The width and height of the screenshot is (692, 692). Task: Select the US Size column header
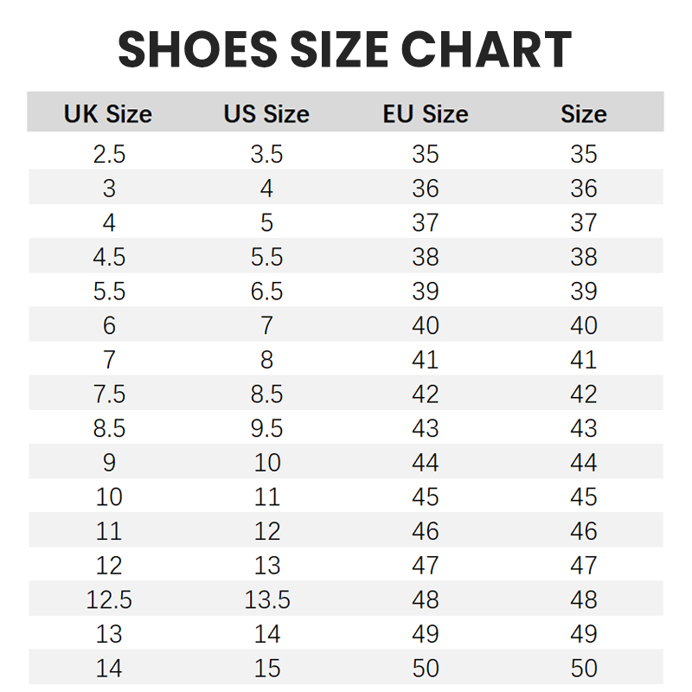[x=266, y=114]
